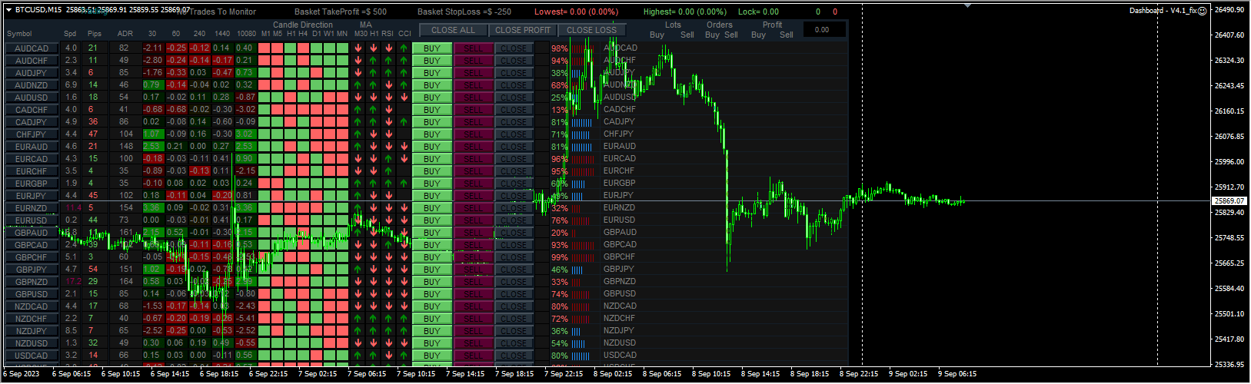Select the EURAUD symbol button
The height and width of the screenshot is (384, 1251).
(x=32, y=147)
